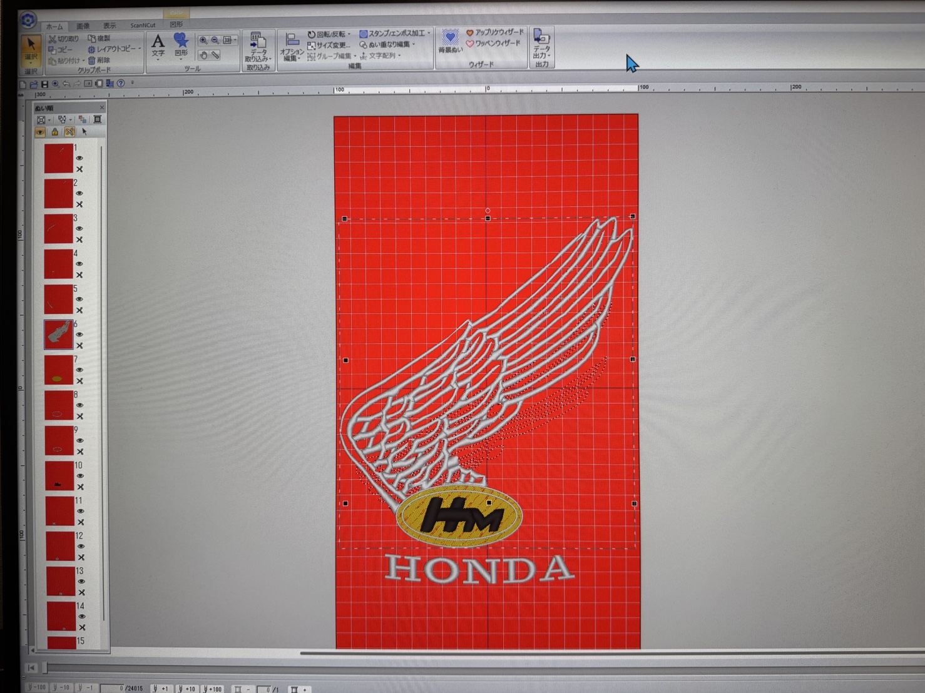This screenshot has width=925, height=693.
Task: Select thumbnail 7 yellow oval in sewing order
Action: click(59, 370)
